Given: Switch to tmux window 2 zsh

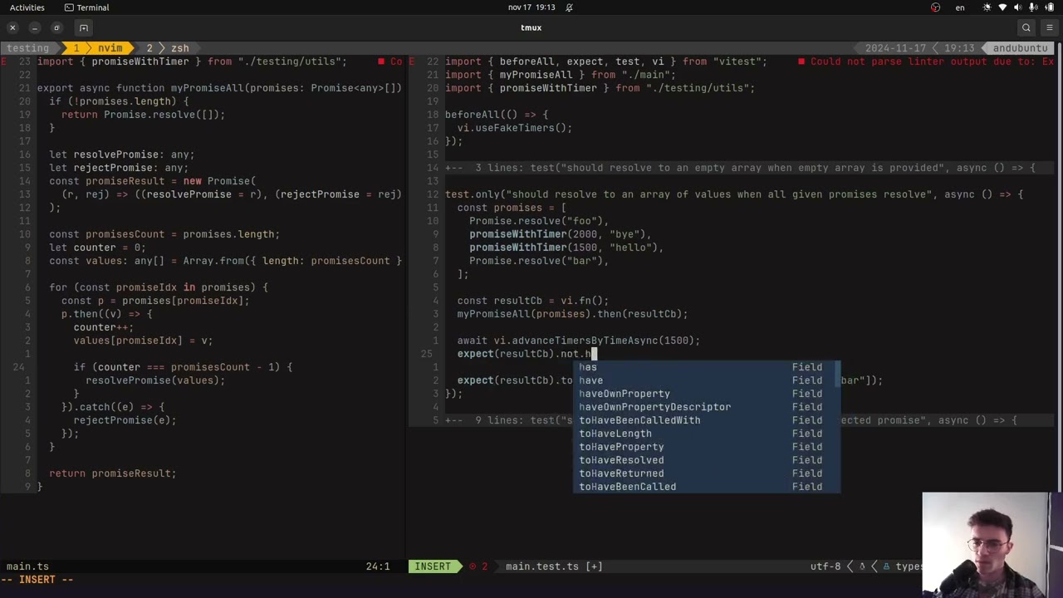Looking at the screenshot, I should pos(168,48).
